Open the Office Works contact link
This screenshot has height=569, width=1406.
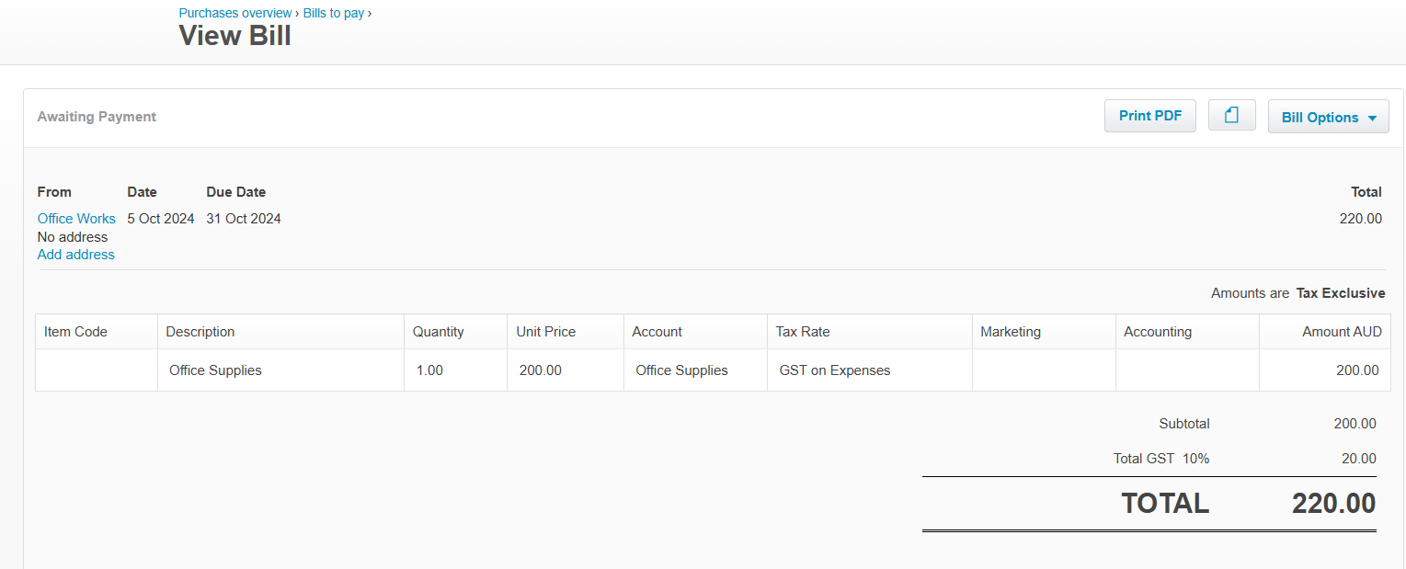pyautogui.click(x=76, y=219)
